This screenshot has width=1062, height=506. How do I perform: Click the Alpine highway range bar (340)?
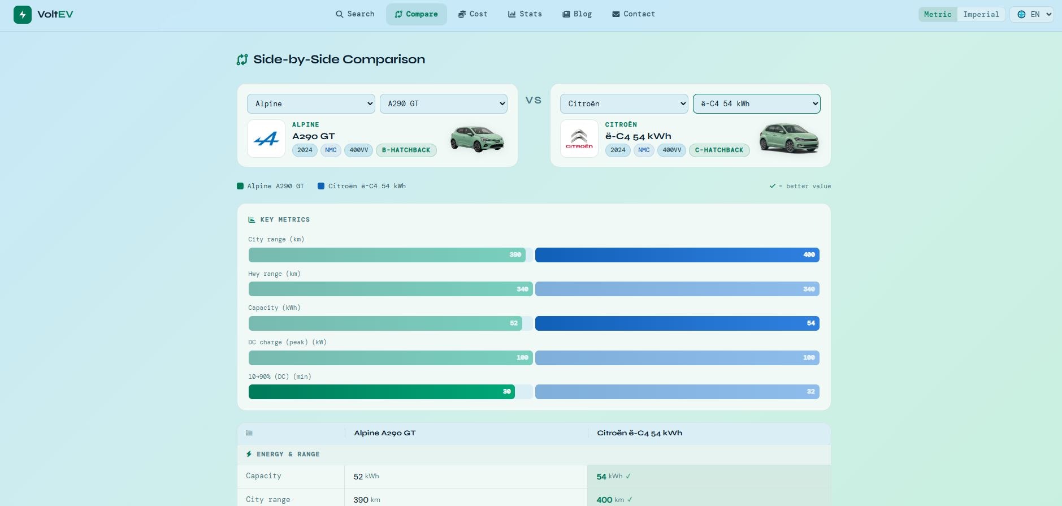tap(391, 289)
